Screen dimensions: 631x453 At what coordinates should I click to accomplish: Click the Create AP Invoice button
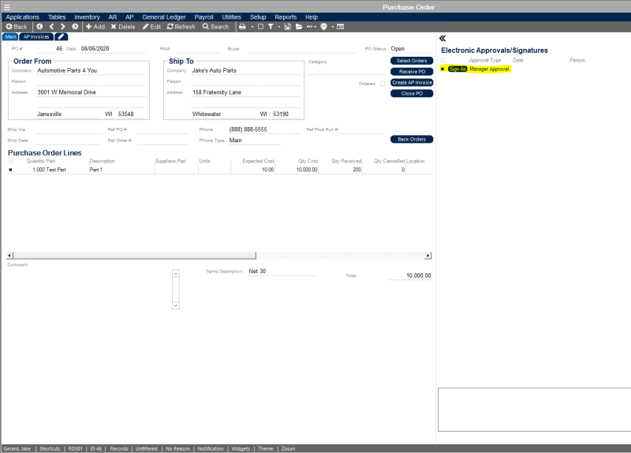coord(412,82)
